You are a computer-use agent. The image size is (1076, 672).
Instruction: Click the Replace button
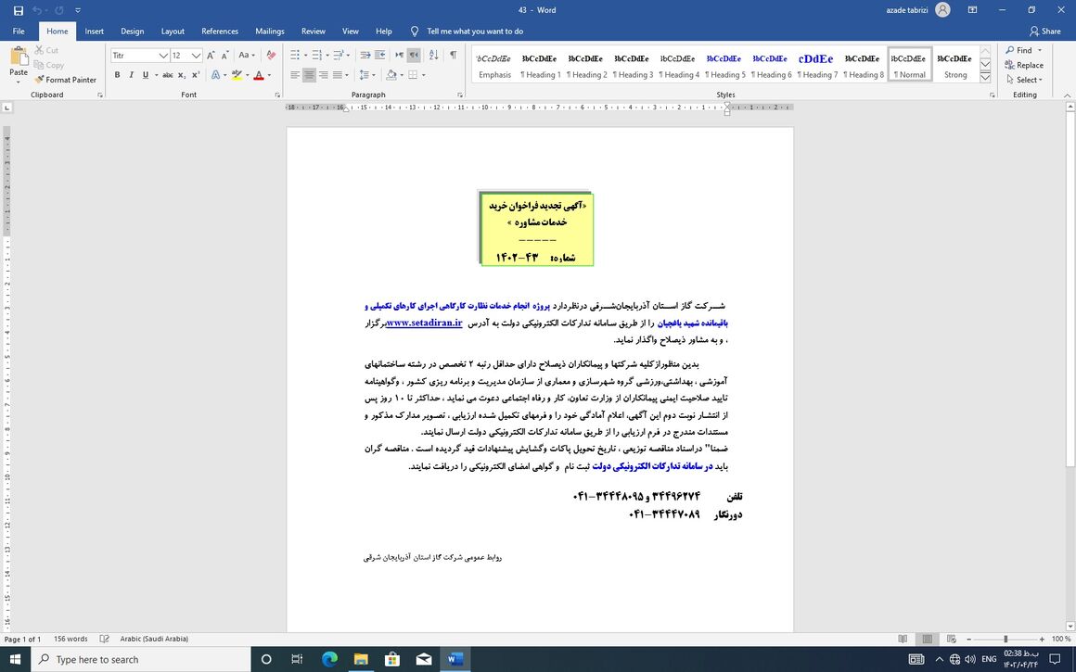click(x=1024, y=65)
